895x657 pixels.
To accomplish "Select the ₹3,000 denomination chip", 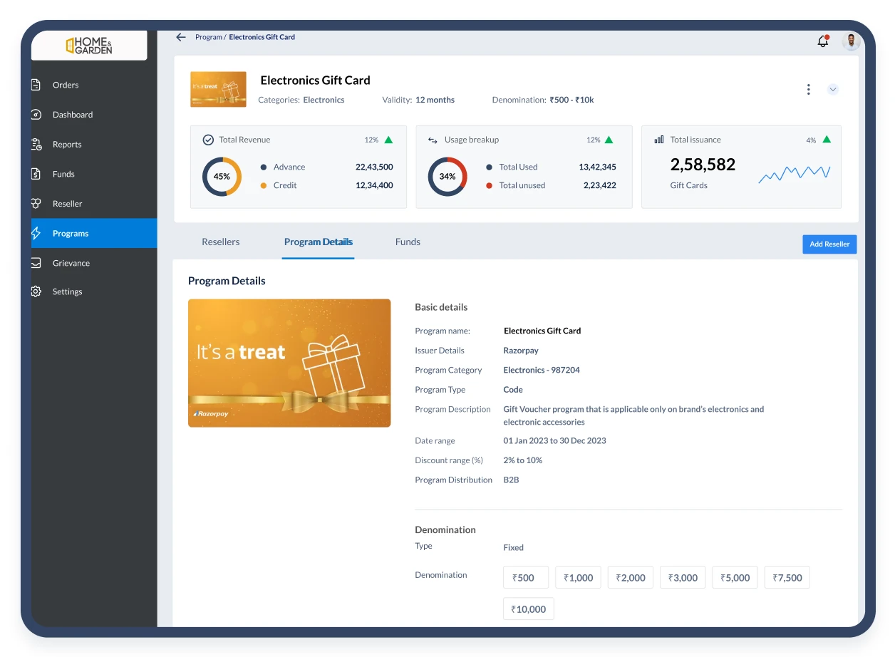I will click(x=683, y=577).
